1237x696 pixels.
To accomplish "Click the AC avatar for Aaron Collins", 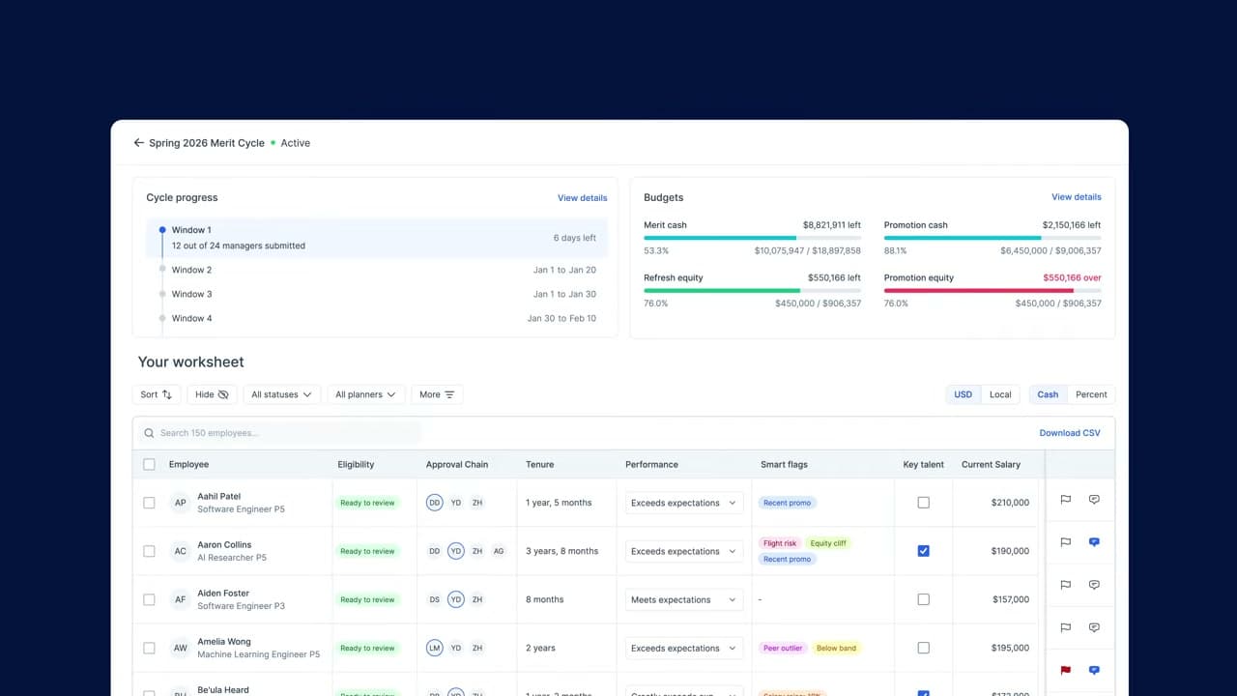I will pos(180,551).
